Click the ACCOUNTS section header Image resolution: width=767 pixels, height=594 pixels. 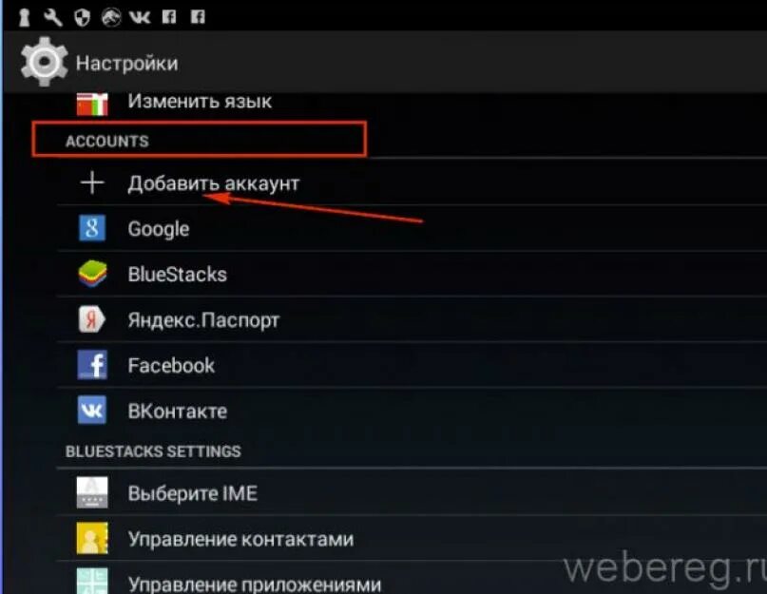click(106, 142)
